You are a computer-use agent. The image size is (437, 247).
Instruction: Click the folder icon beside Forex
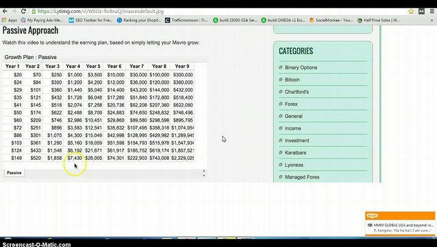pyautogui.click(x=281, y=104)
